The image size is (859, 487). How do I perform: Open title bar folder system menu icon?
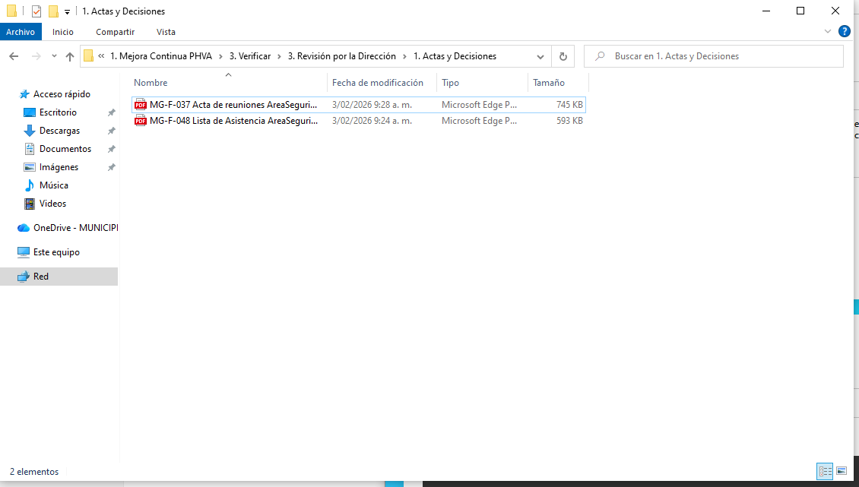(11, 11)
